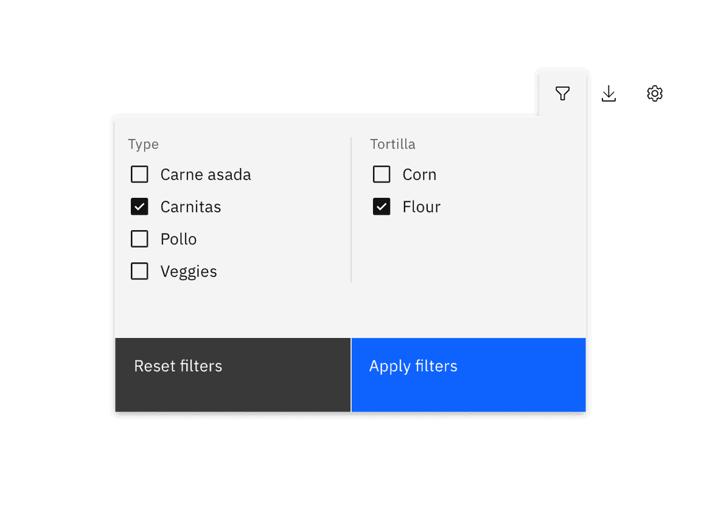Check the Corn tortilla checkbox
Image resolution: width=701 pixels, height=526 pixels.
click(382, 174)
